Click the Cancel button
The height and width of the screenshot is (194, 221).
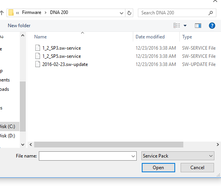coord(197,168)
